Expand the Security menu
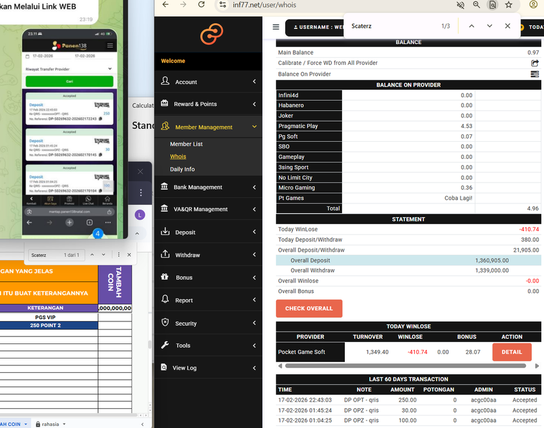 pos(208,323)
